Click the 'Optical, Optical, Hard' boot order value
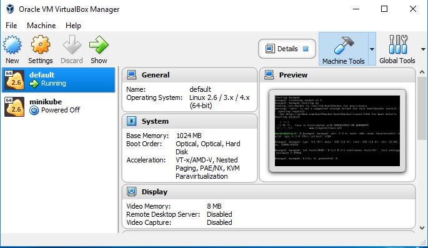This screenshot has height=248, width=428. pyautogui.click(x=208, y=144)
